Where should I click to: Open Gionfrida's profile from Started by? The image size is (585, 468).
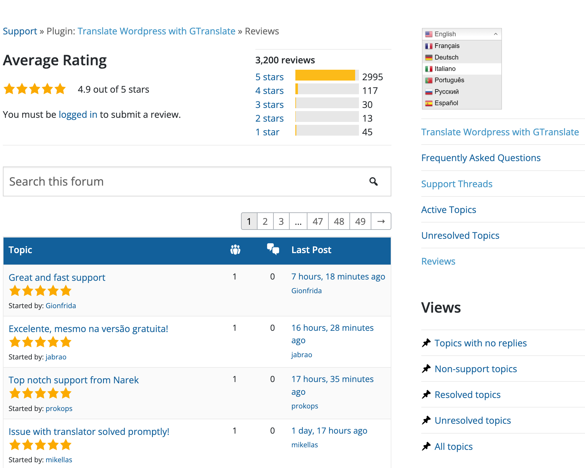click(x=61, y=306)
